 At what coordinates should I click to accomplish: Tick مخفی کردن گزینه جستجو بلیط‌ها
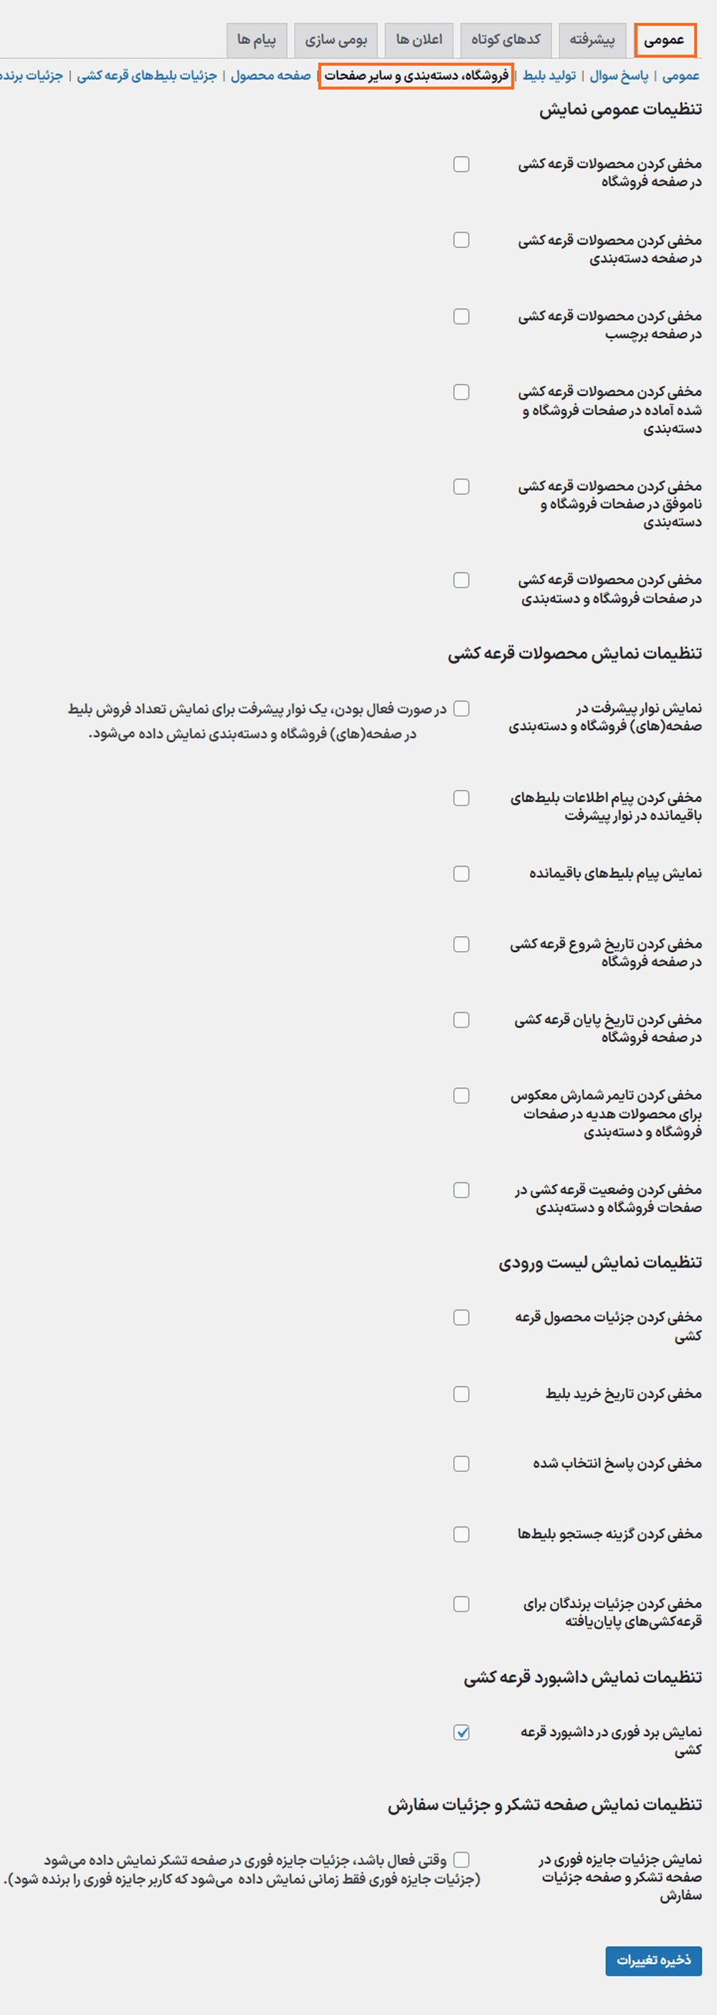[x=461, y=1534]
